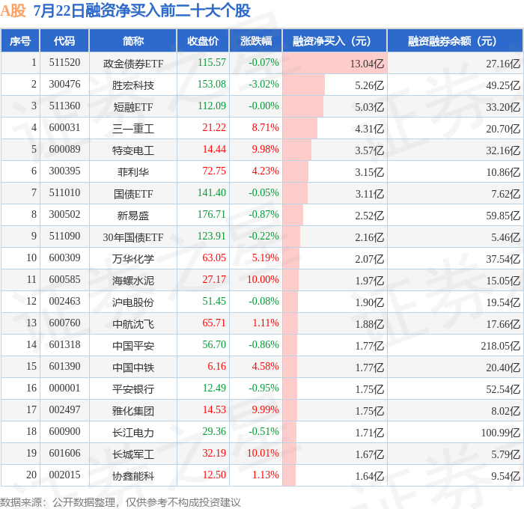Click stock name 中国平安

(x=133, y=346)
